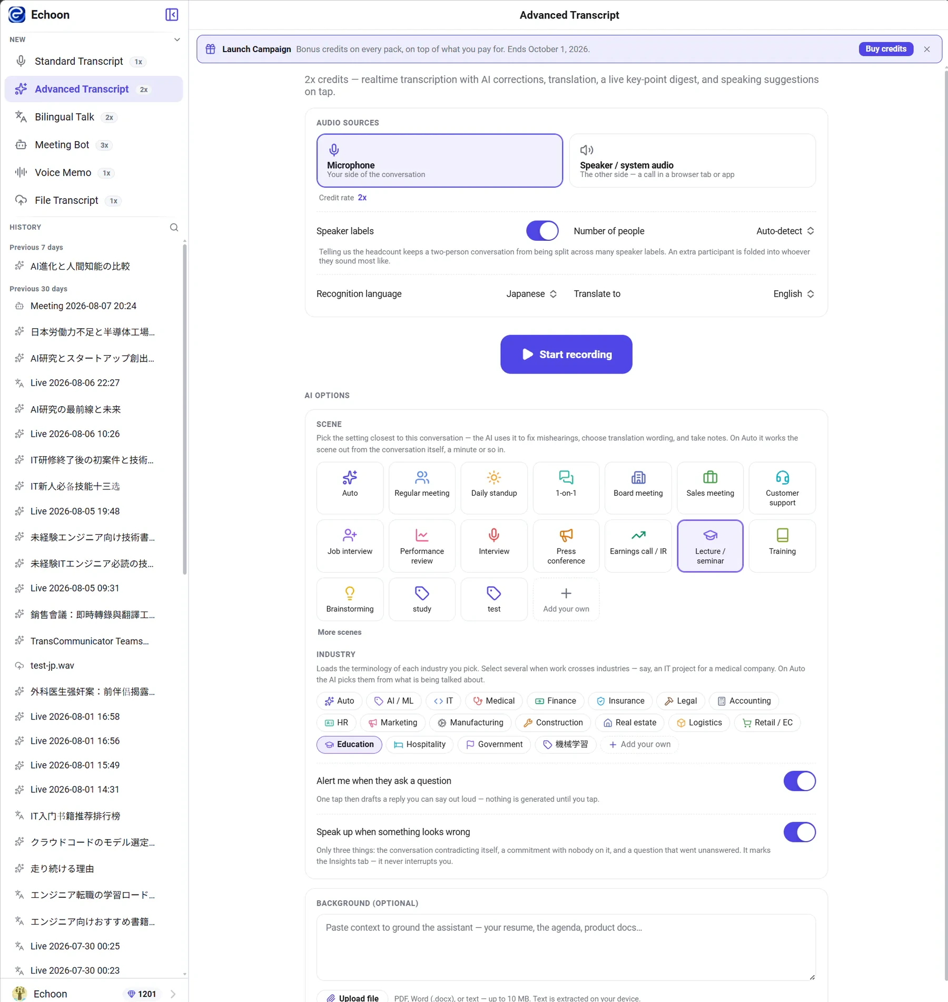Viewport: 948px width, 1002px height.
Task: Choose the Training scene card
Action: pos(782,546)
